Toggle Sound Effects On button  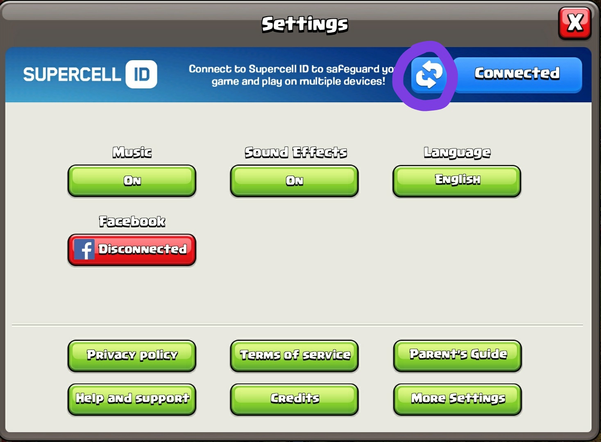pyautogui.click(x=294, y=181)
